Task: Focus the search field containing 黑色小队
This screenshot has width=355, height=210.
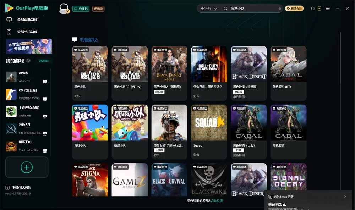Action: [253, 9]
